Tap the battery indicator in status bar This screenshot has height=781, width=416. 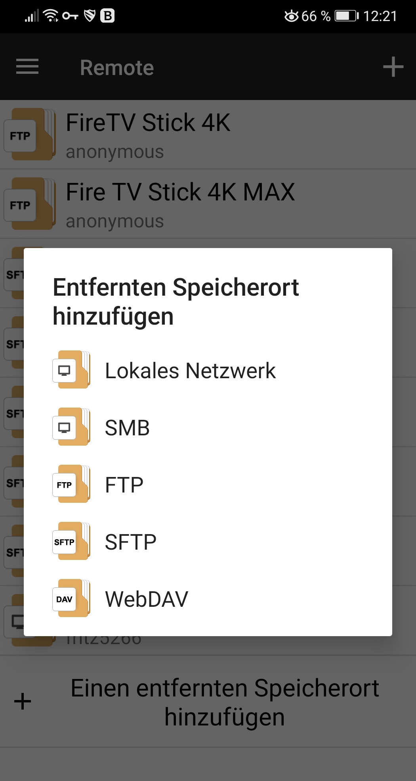(x=346, y=16)
